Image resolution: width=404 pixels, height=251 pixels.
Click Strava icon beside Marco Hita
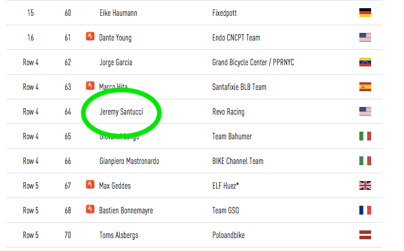[x=90, y=86]
